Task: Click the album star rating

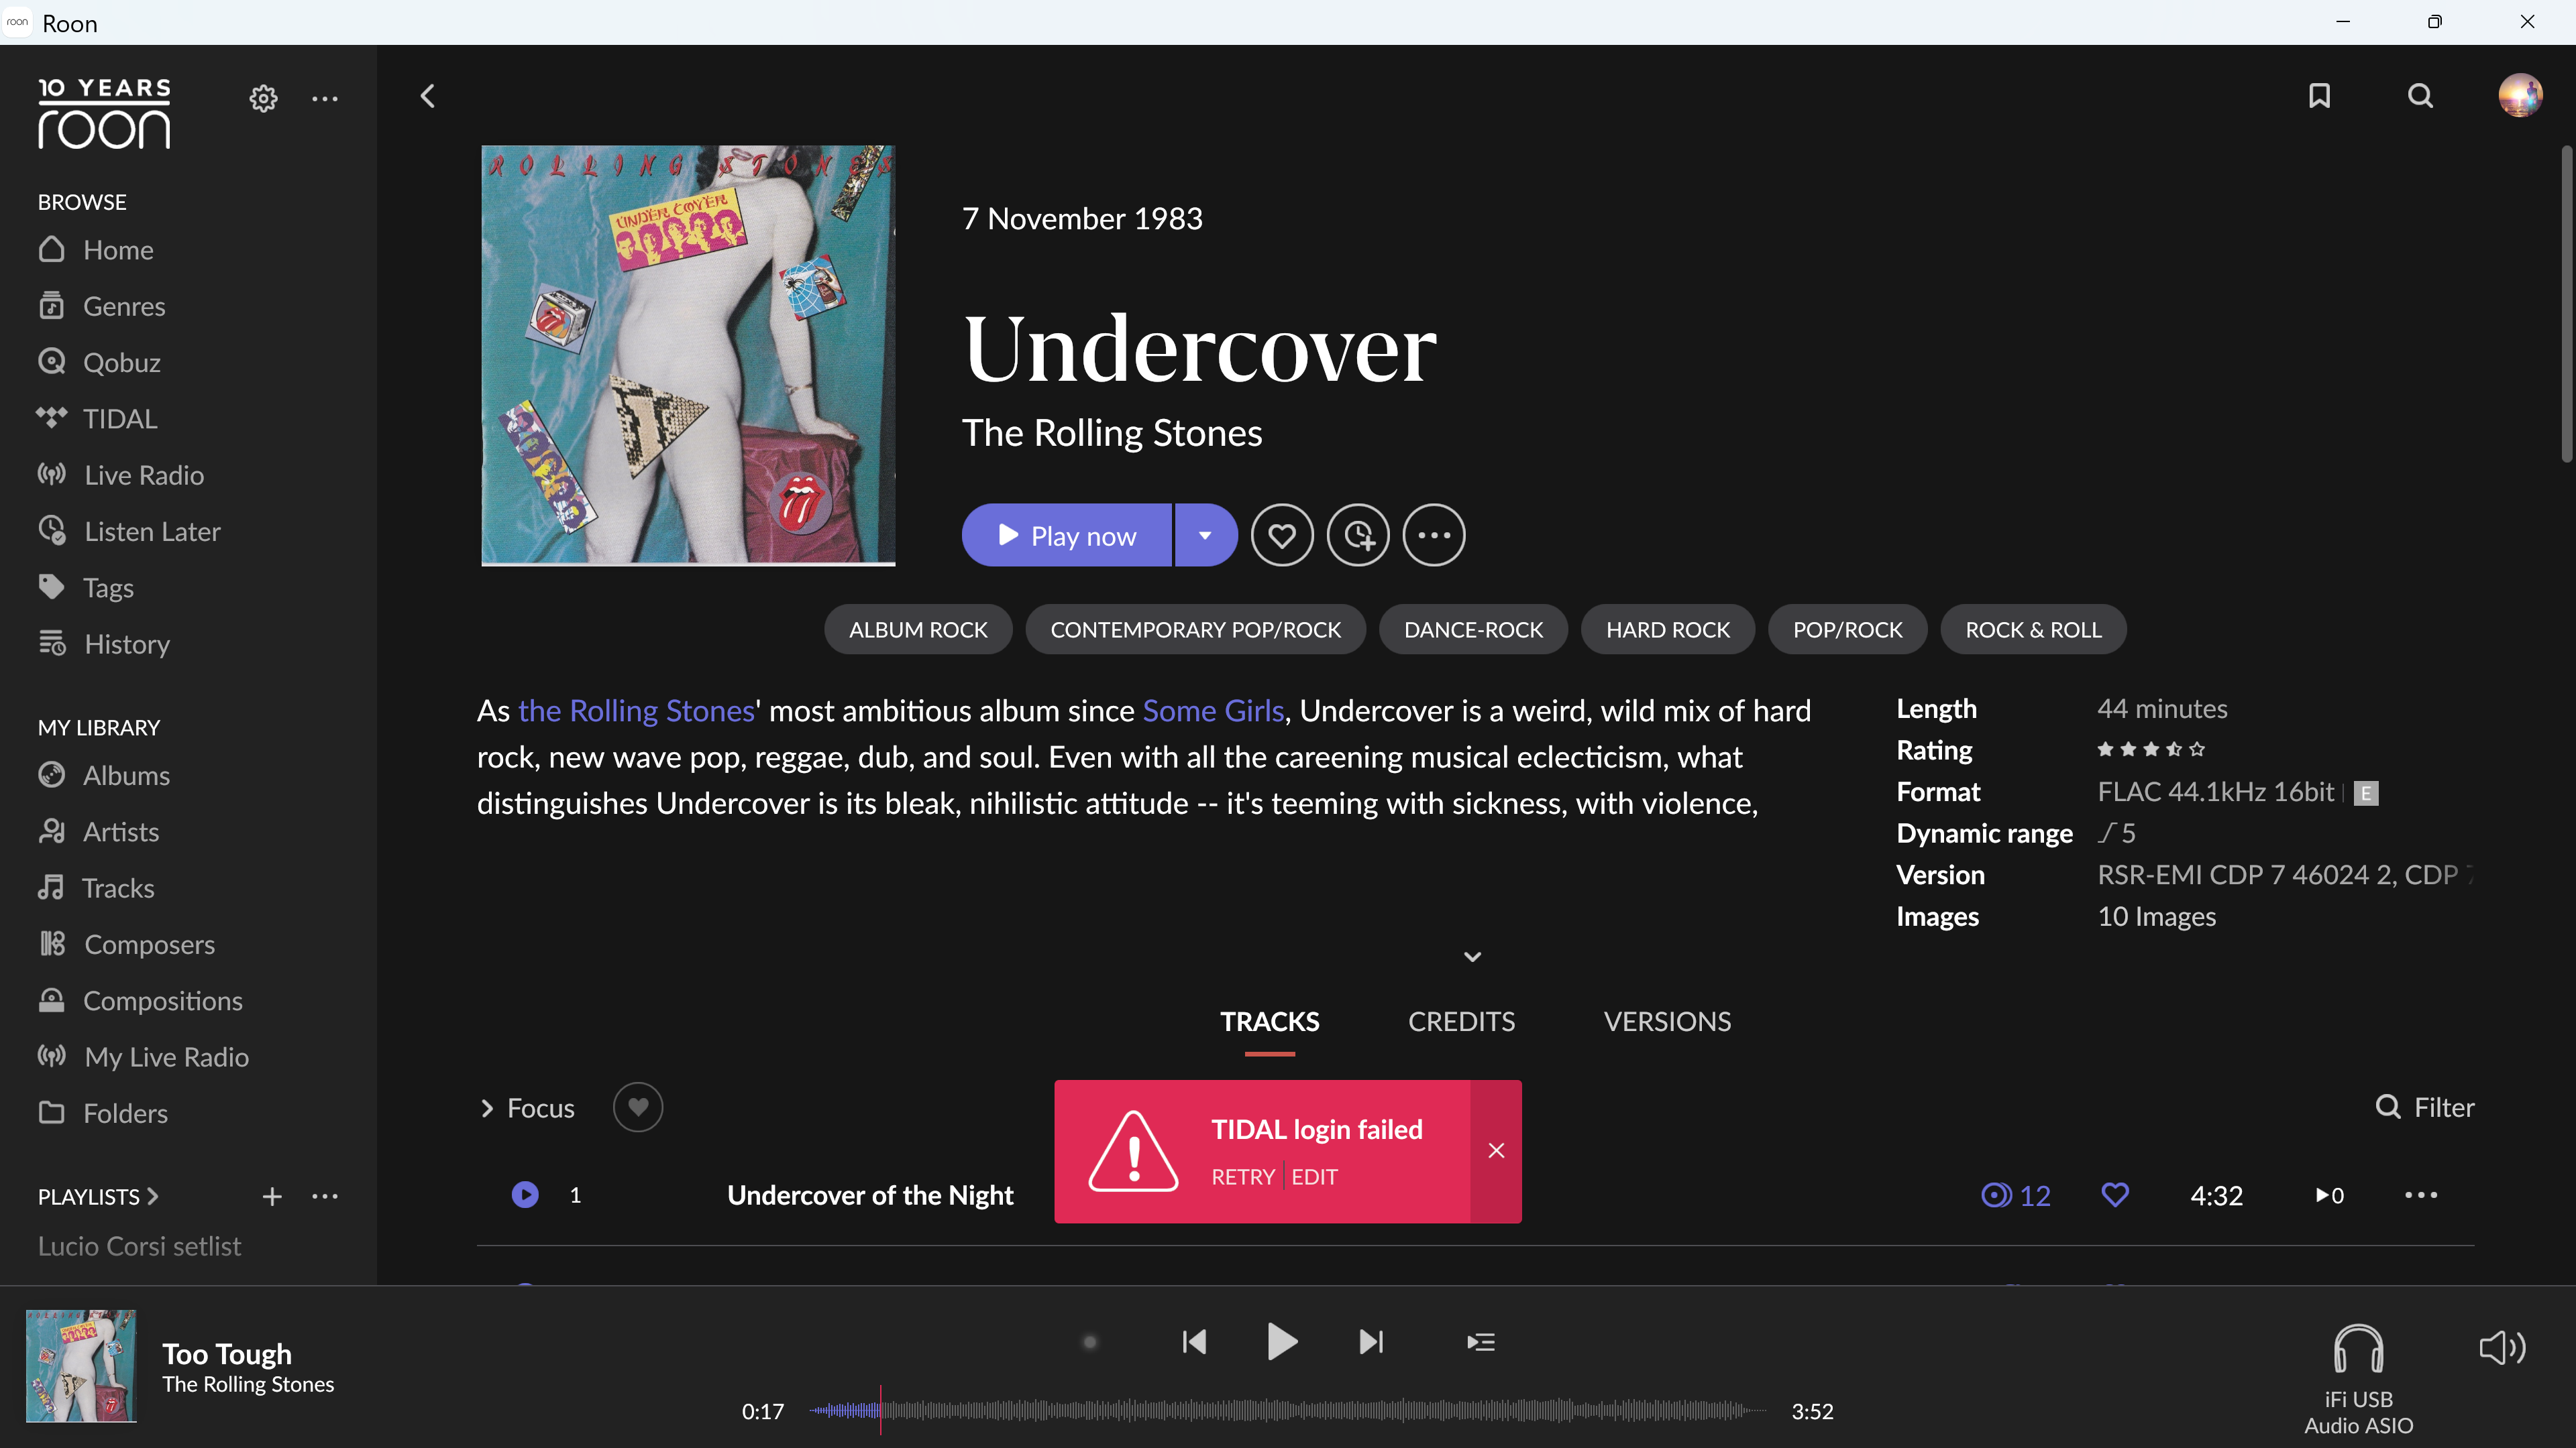Action: (x=2151, y=749)
